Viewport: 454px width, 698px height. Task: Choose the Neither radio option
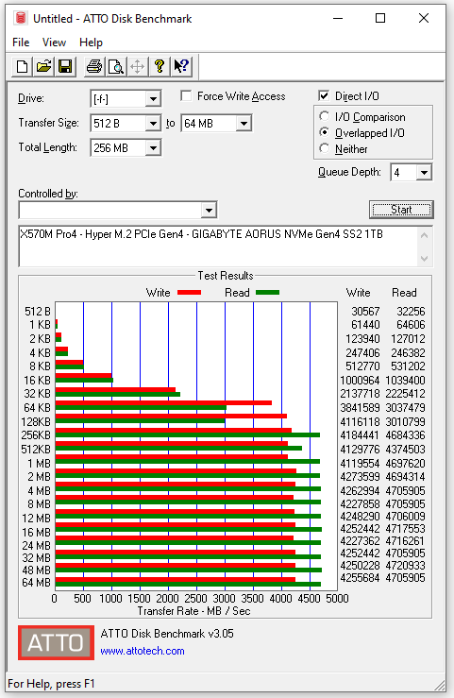pyautogui.click(x=325, y=148)
